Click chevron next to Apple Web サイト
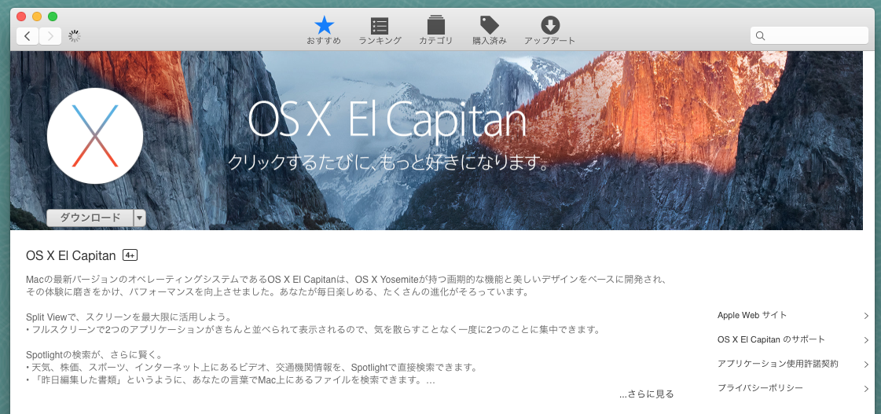The width and height of the screenshot is (881, 414). [x=866, y=316]
